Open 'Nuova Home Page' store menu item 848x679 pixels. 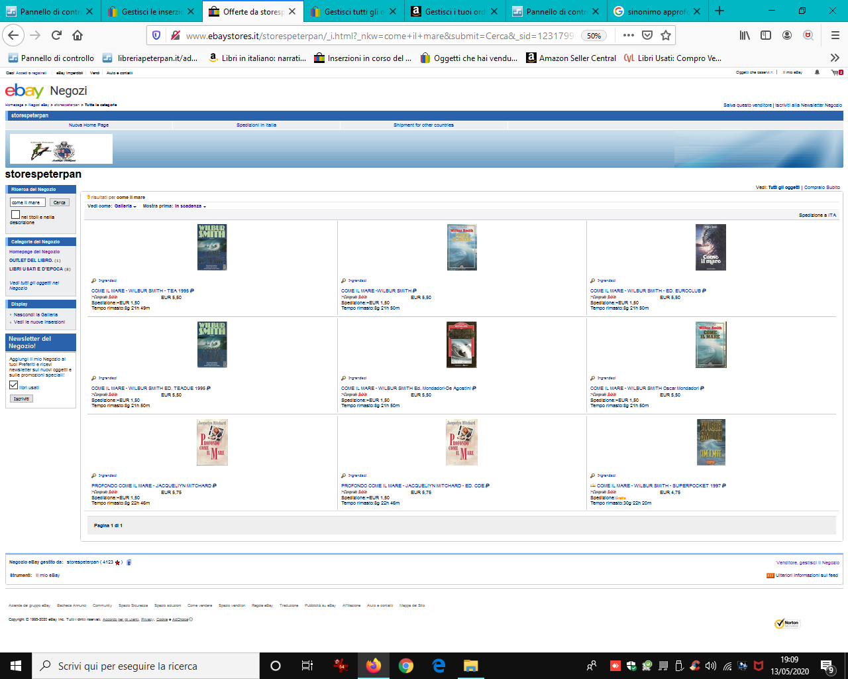89,125
